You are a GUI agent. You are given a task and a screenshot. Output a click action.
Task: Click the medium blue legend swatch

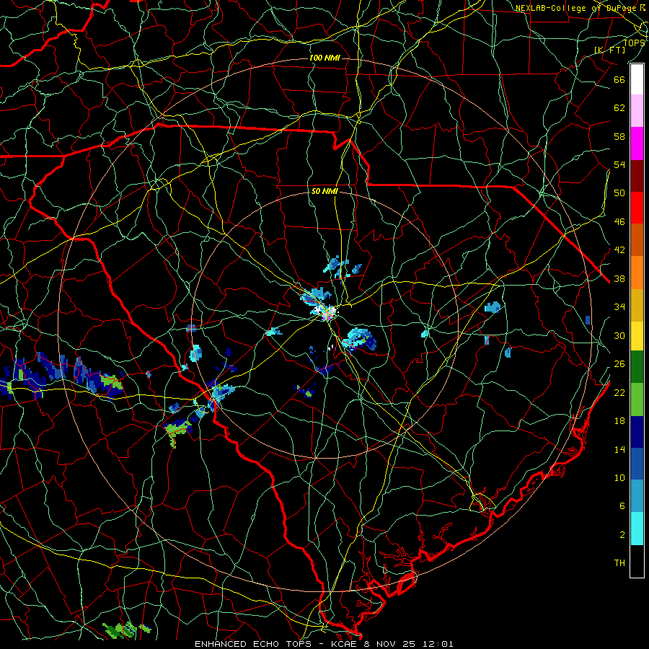pos(637,464)
